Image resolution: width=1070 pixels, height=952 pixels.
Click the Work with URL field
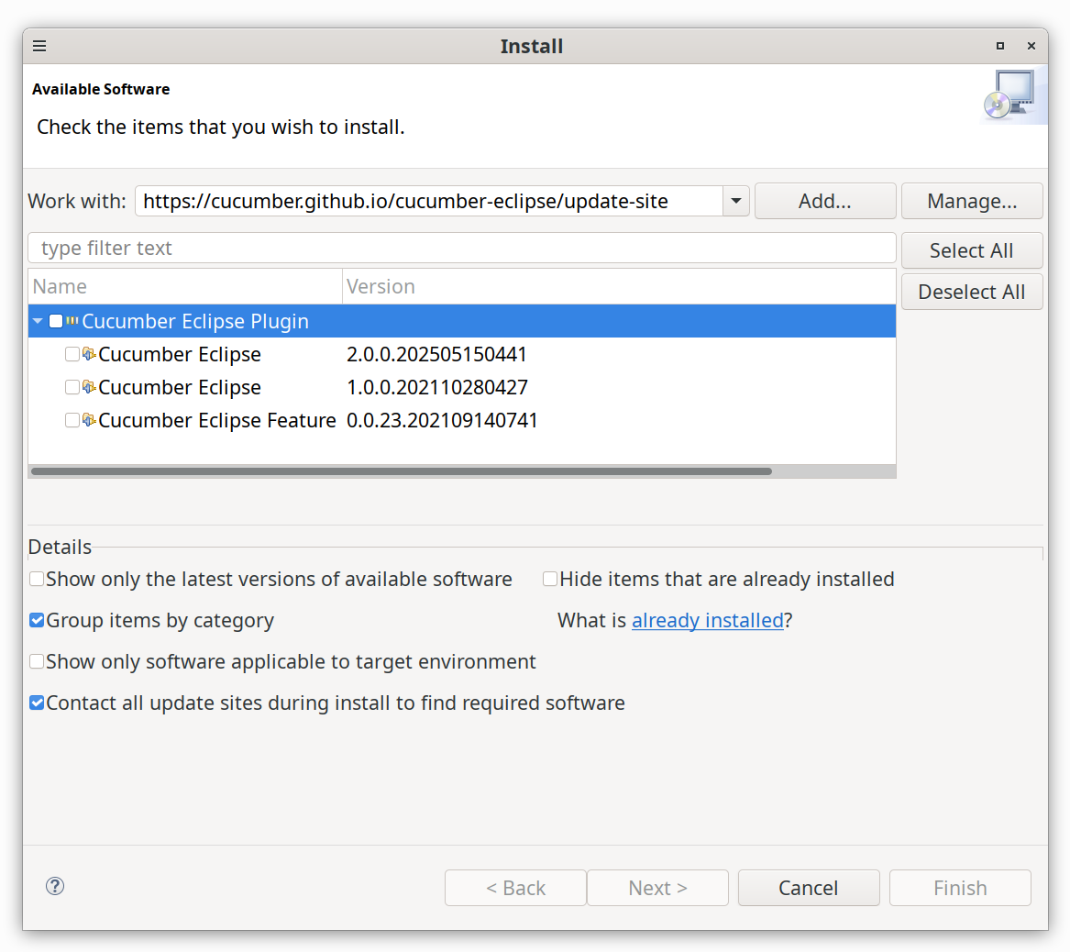429,201
